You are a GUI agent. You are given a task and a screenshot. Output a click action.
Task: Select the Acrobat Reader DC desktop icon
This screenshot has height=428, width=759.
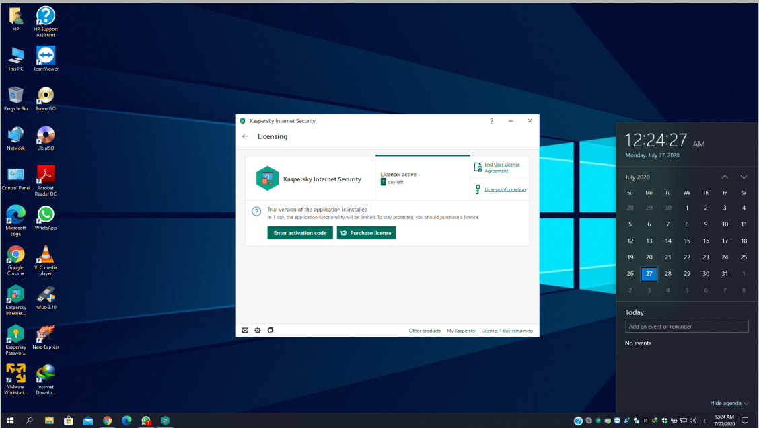pyautogui.click(x=46, y=181)
